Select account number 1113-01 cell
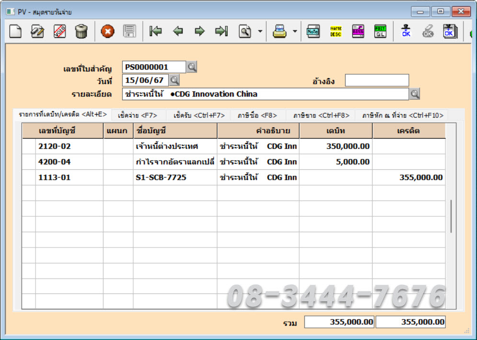Screen dimensions: 477x340 click(x=70, y=177)
